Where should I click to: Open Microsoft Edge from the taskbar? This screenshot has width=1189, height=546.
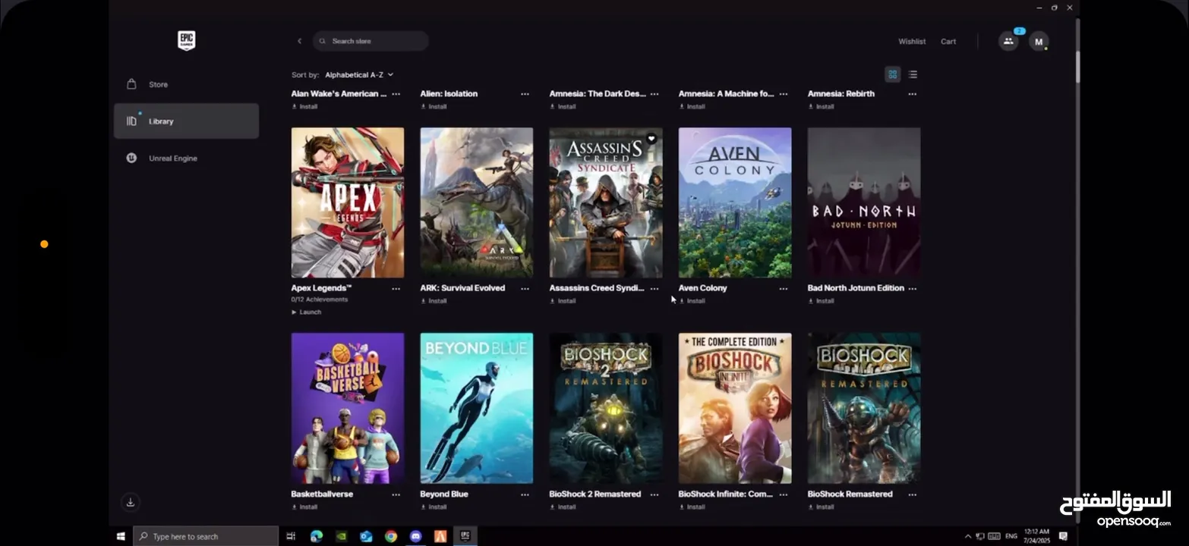[317, 536]
